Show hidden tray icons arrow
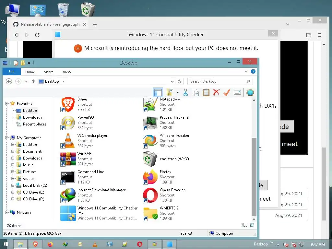The height and width of the screenshot is (249, 332). [278, 244]
